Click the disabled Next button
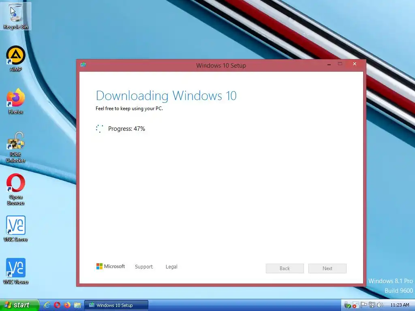415x311 pixels. pos(327,268)
